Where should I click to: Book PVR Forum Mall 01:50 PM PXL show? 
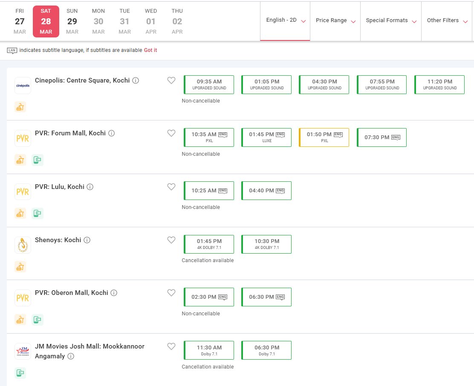[324, 137]
